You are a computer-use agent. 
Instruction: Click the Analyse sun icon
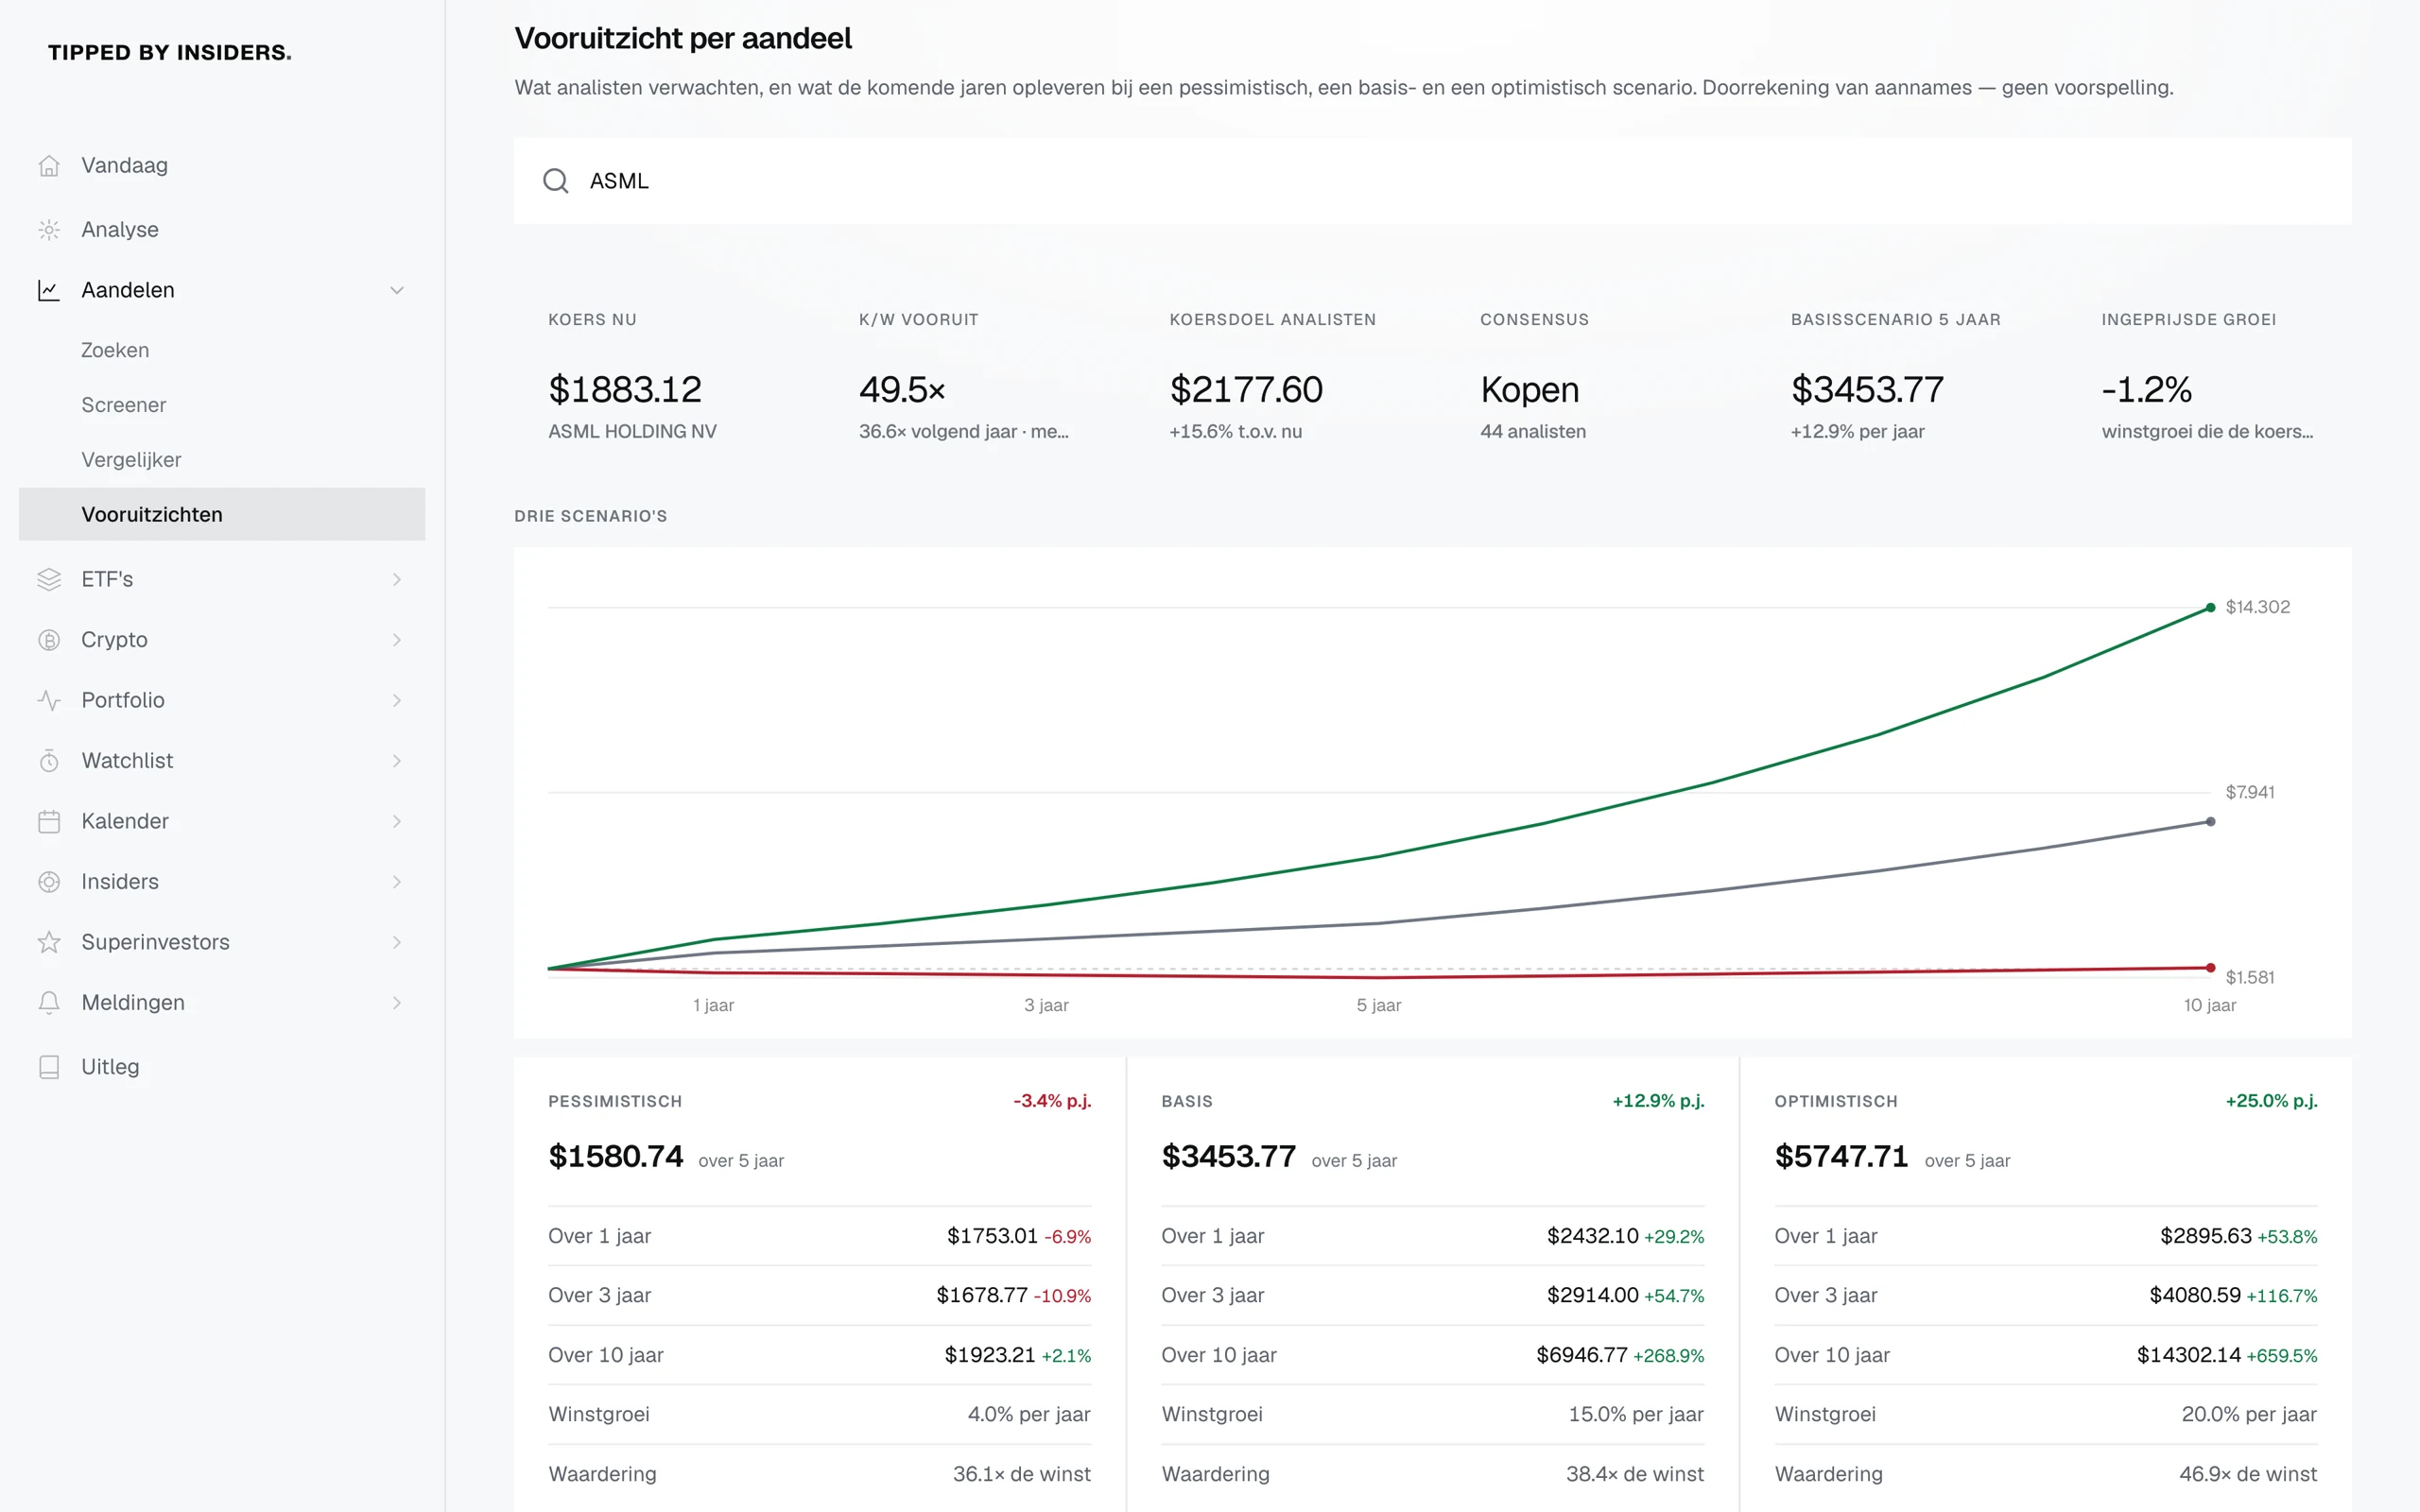tap(49, 230)
